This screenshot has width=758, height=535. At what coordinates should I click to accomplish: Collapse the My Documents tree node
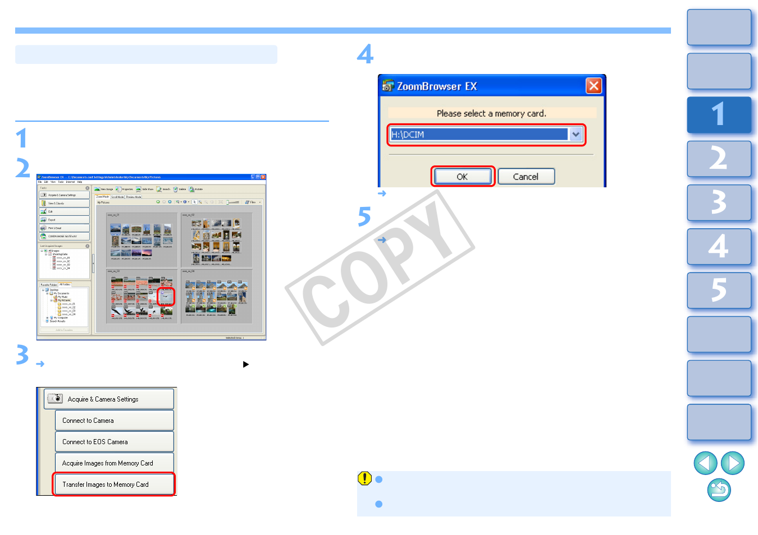(47, 293)
